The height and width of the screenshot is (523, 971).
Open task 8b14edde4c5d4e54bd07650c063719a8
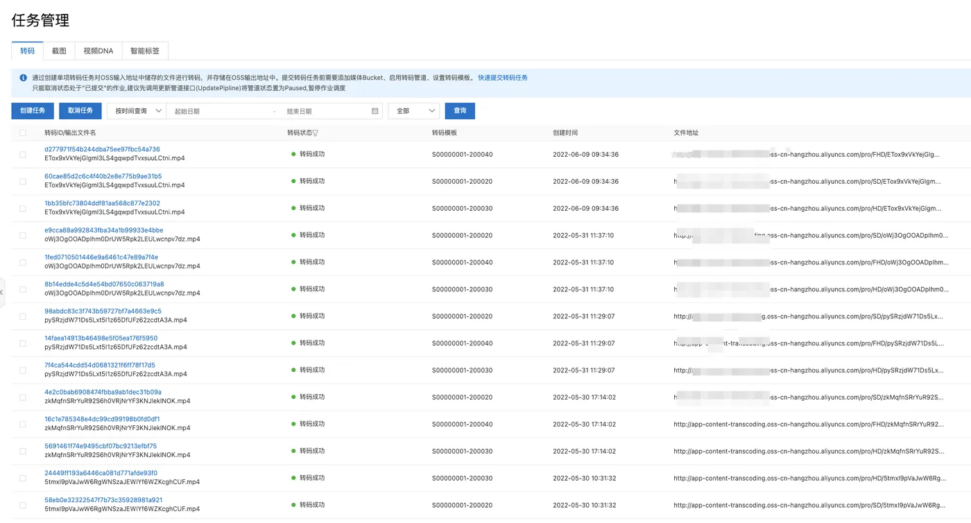104,284
